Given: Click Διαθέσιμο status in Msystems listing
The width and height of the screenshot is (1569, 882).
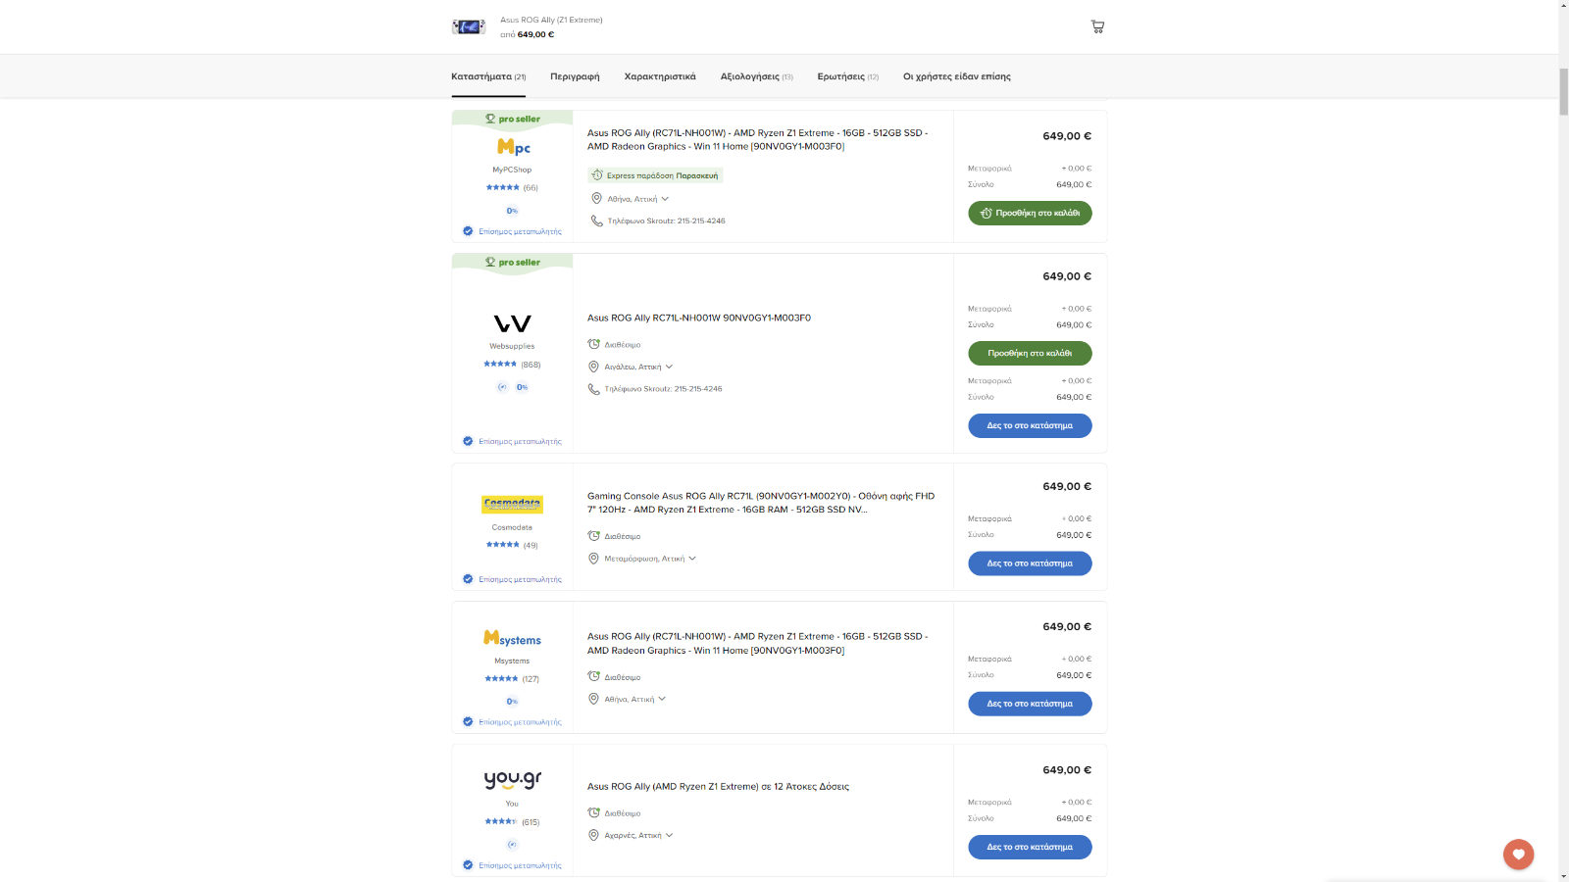Looking at the screenshot, I should pyautogui.click(x=622, y=677).
